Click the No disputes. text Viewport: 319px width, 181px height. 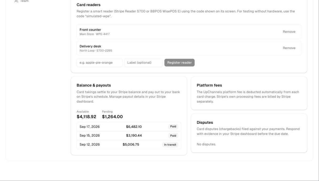206,144
